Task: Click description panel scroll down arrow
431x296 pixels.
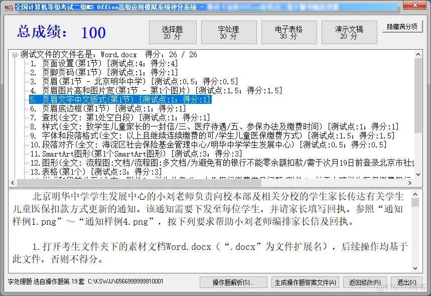Action: pos(415,268)
